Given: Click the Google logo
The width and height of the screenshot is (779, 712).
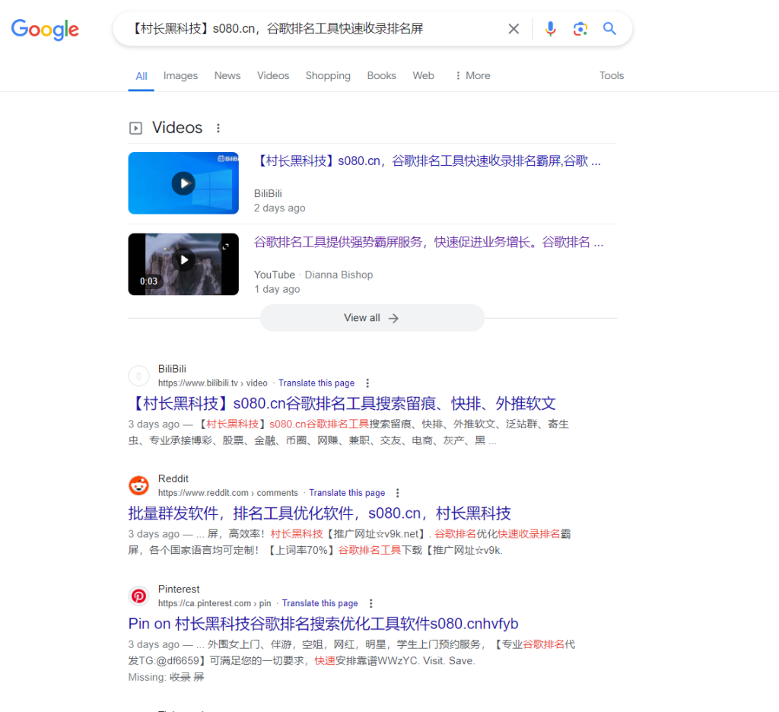Looking at the screenshot, I should [44, 29].
